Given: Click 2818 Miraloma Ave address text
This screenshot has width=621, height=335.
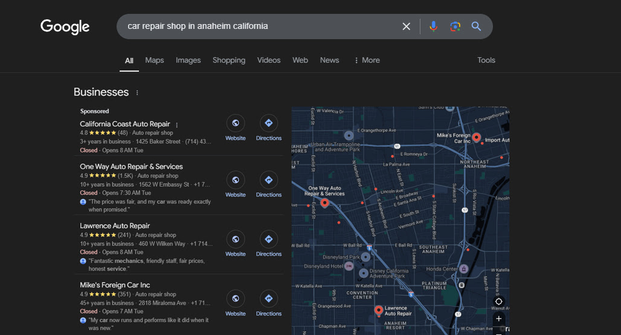Looking at the screenshot, I should [x=162, y=303].
